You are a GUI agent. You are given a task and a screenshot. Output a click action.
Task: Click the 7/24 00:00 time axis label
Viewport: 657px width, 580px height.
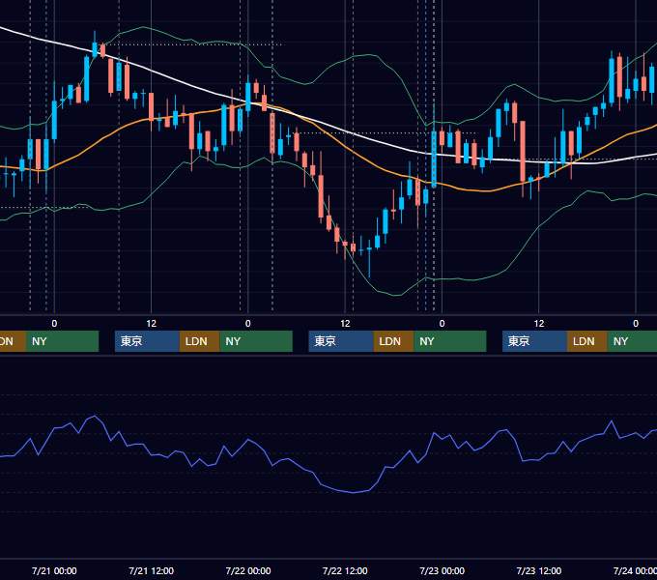point(635,570)
